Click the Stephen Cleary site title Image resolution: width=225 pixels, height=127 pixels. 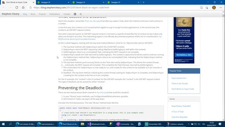tap(11, 14)
